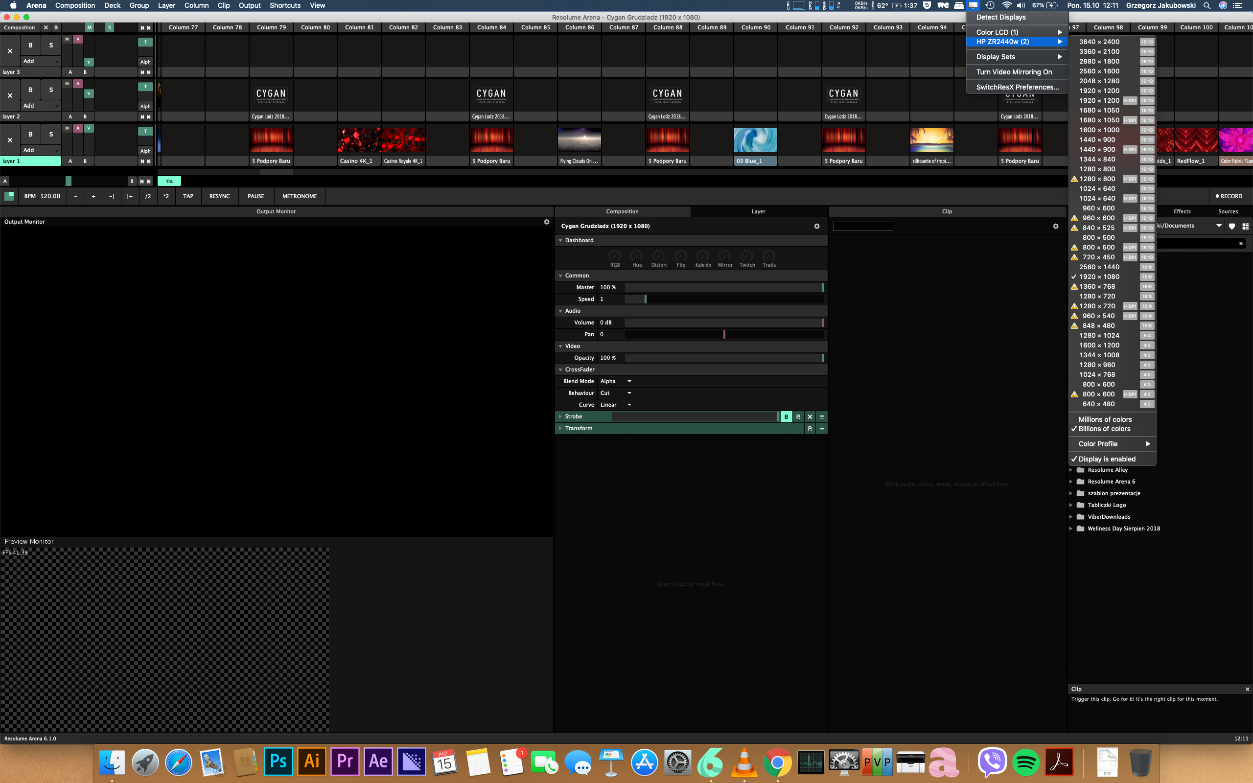Trigger the 03 Blue_1 clip thumbnail

coord(755,140)
